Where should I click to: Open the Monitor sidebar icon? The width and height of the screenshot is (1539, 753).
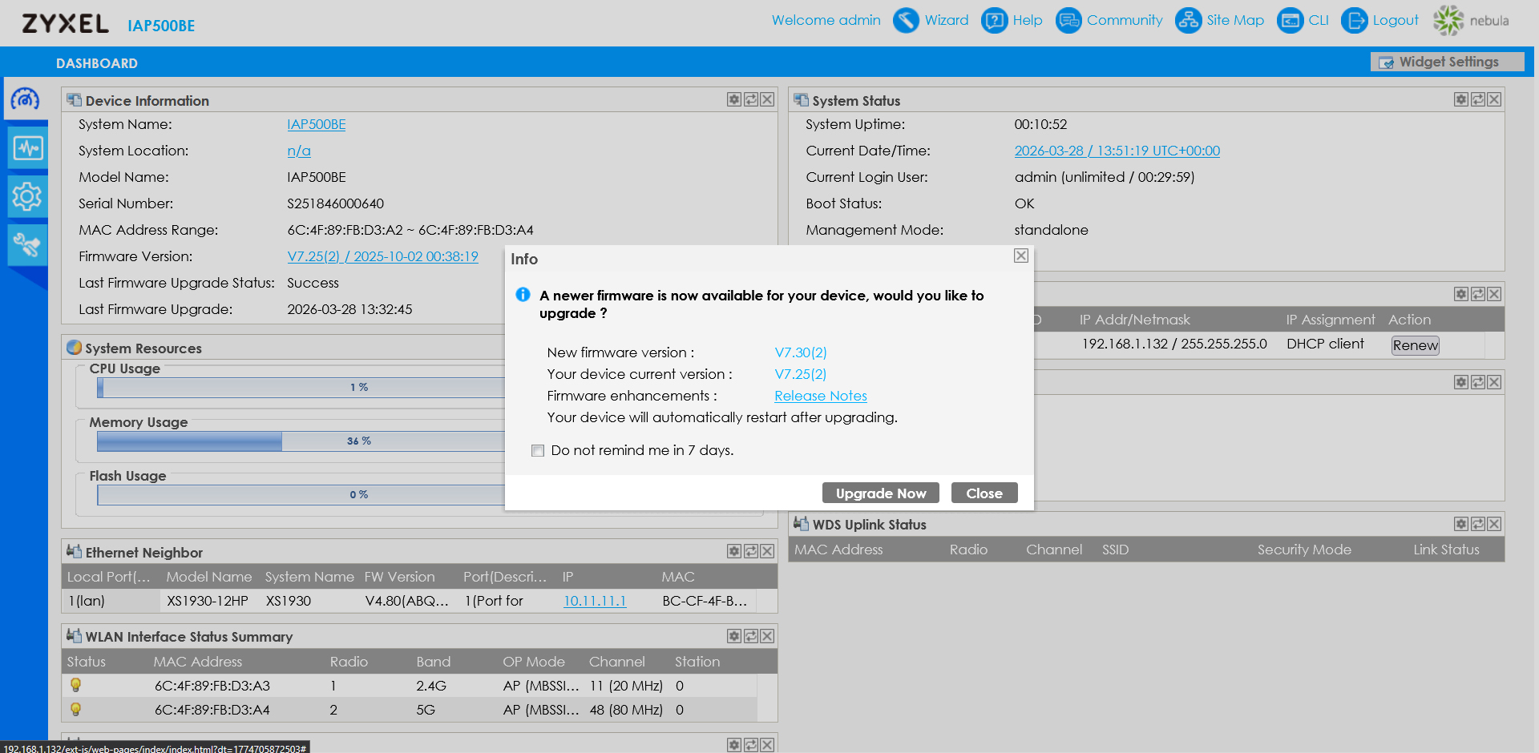point(27,148)
